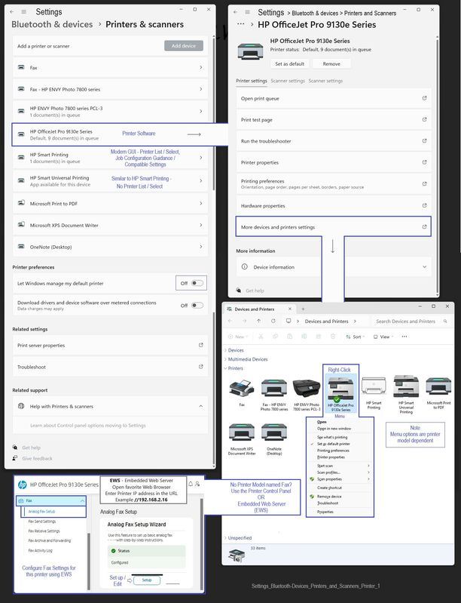This screenshot has width=461, height=603.
Task: Click Setup button in Analog Fax Setup Wizard
Action: (147, 580)
